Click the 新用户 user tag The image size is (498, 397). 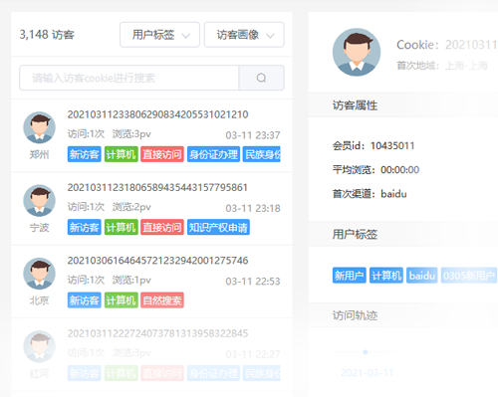point(350,276)
